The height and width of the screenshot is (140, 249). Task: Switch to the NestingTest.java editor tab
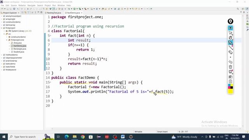(53, 13)
